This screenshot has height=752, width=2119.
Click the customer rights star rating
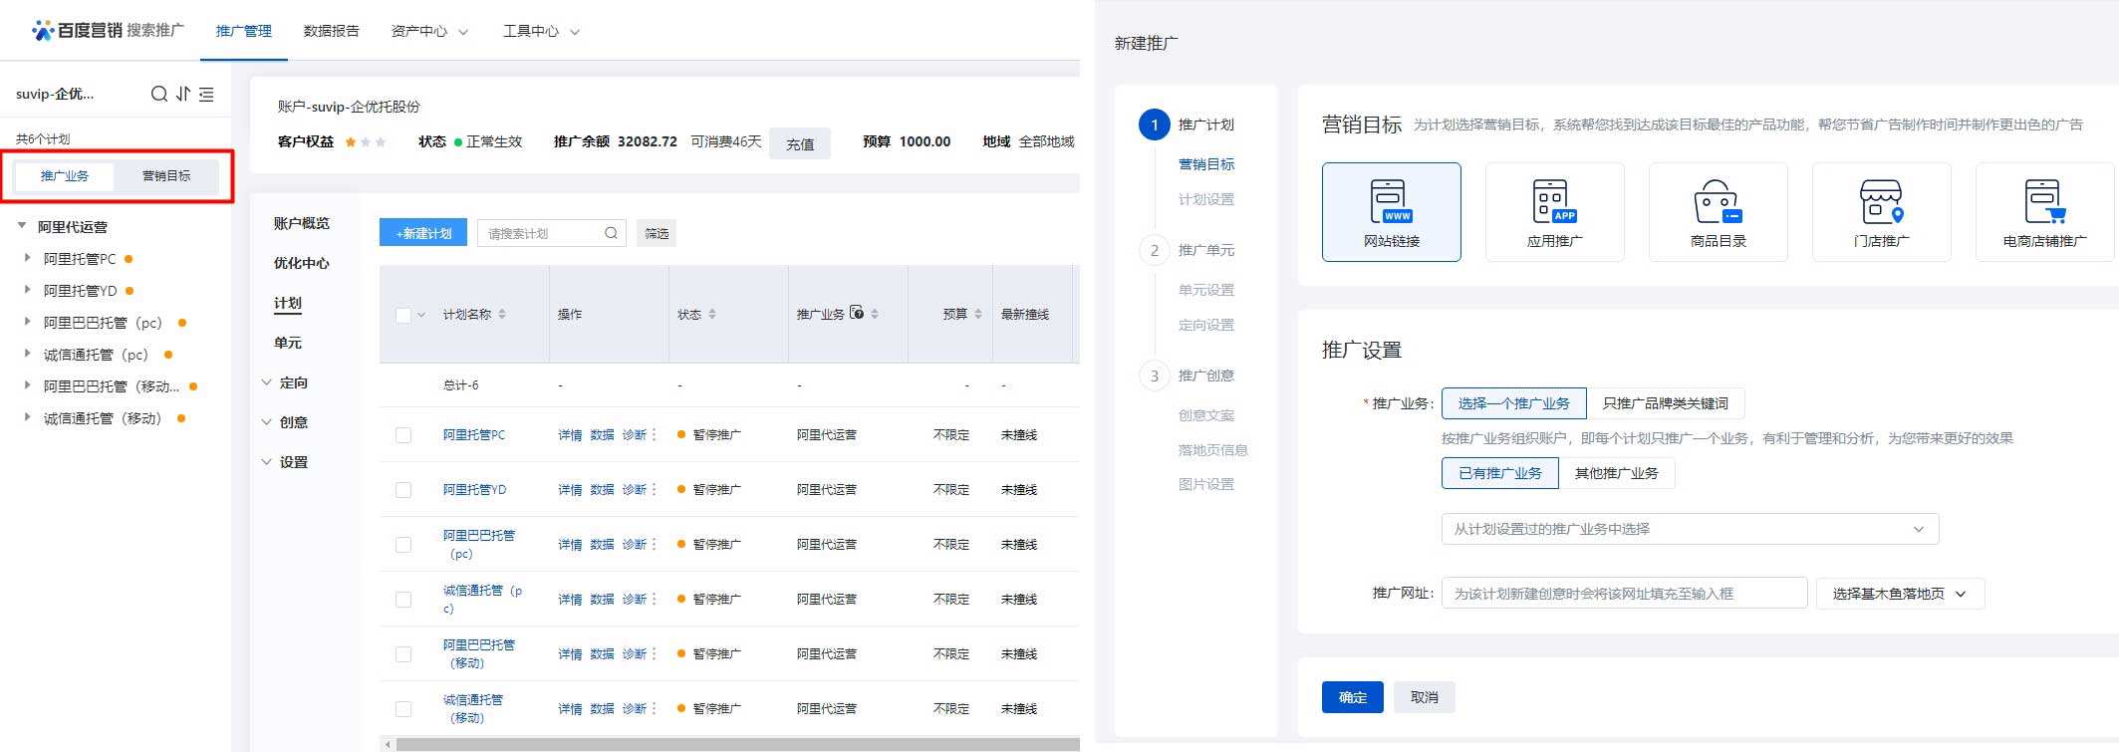coord(365,141)
